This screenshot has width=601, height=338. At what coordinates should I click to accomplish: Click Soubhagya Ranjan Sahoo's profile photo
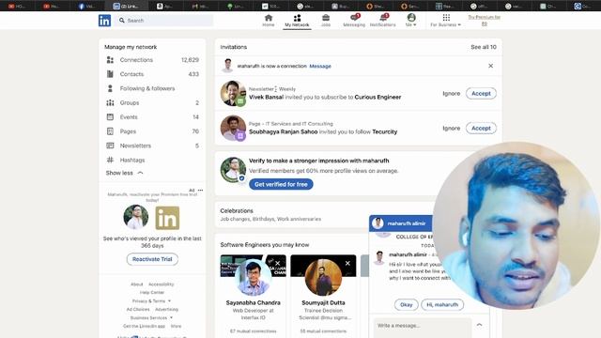pos(233,128)
